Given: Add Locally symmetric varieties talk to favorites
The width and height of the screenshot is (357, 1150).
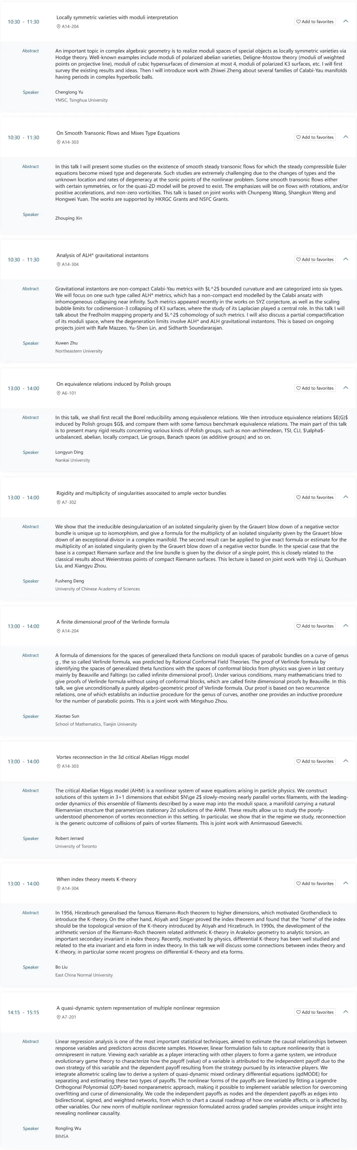Looking at the screenshot, I should click(x=315, y=22).
